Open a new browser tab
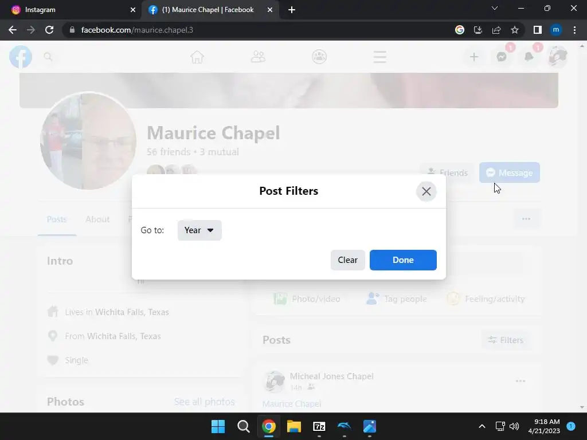The image size is (587, 440). click(292, 10)
